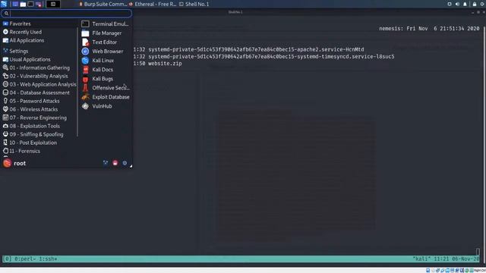Click the log out icon beside root

[125, 163]
